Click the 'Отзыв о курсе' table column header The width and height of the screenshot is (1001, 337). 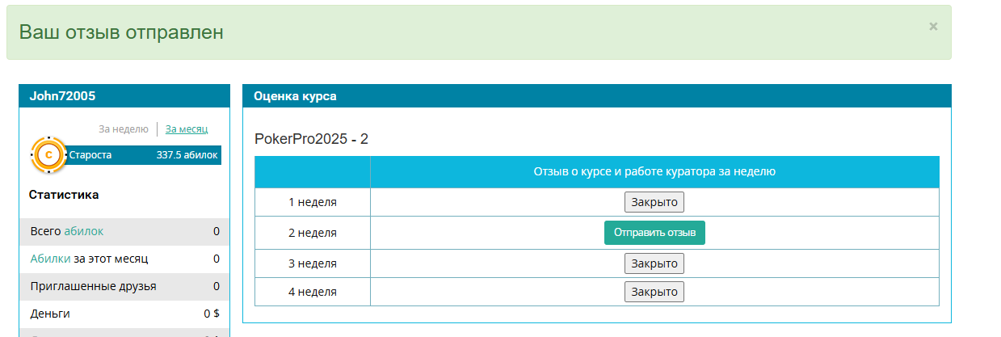point(654,172)
